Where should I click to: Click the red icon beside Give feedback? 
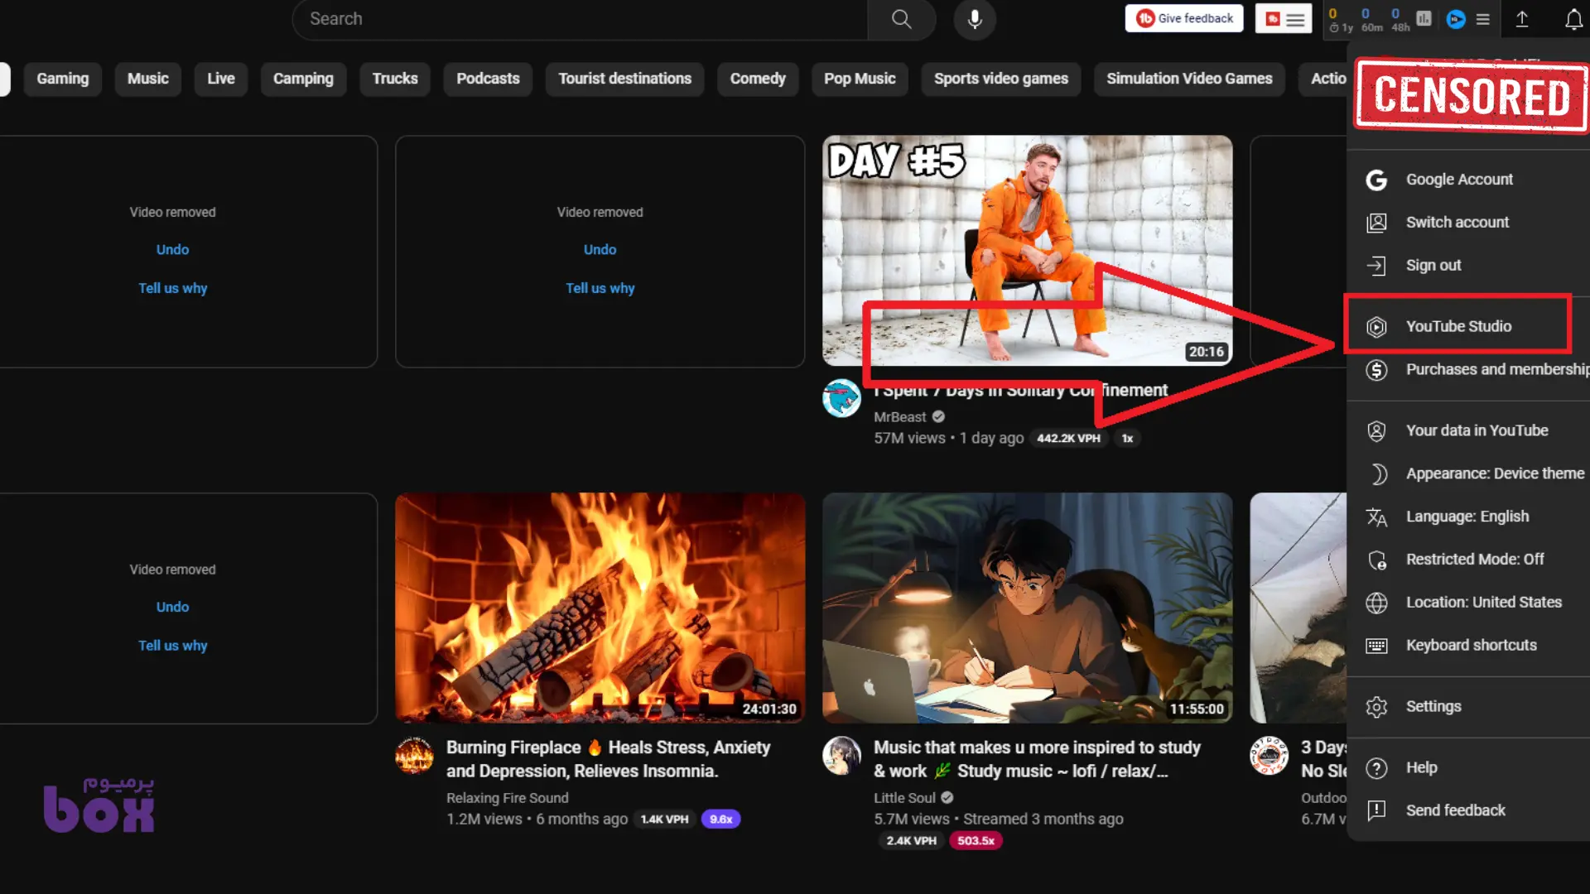click(x=1283, y=18)
